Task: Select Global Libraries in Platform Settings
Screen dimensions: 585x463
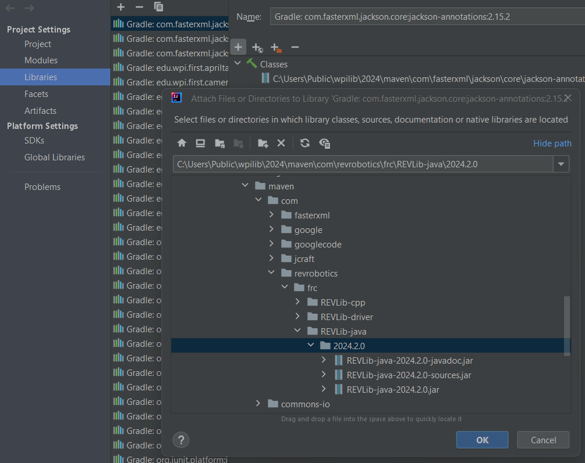Action: (55, 157)
